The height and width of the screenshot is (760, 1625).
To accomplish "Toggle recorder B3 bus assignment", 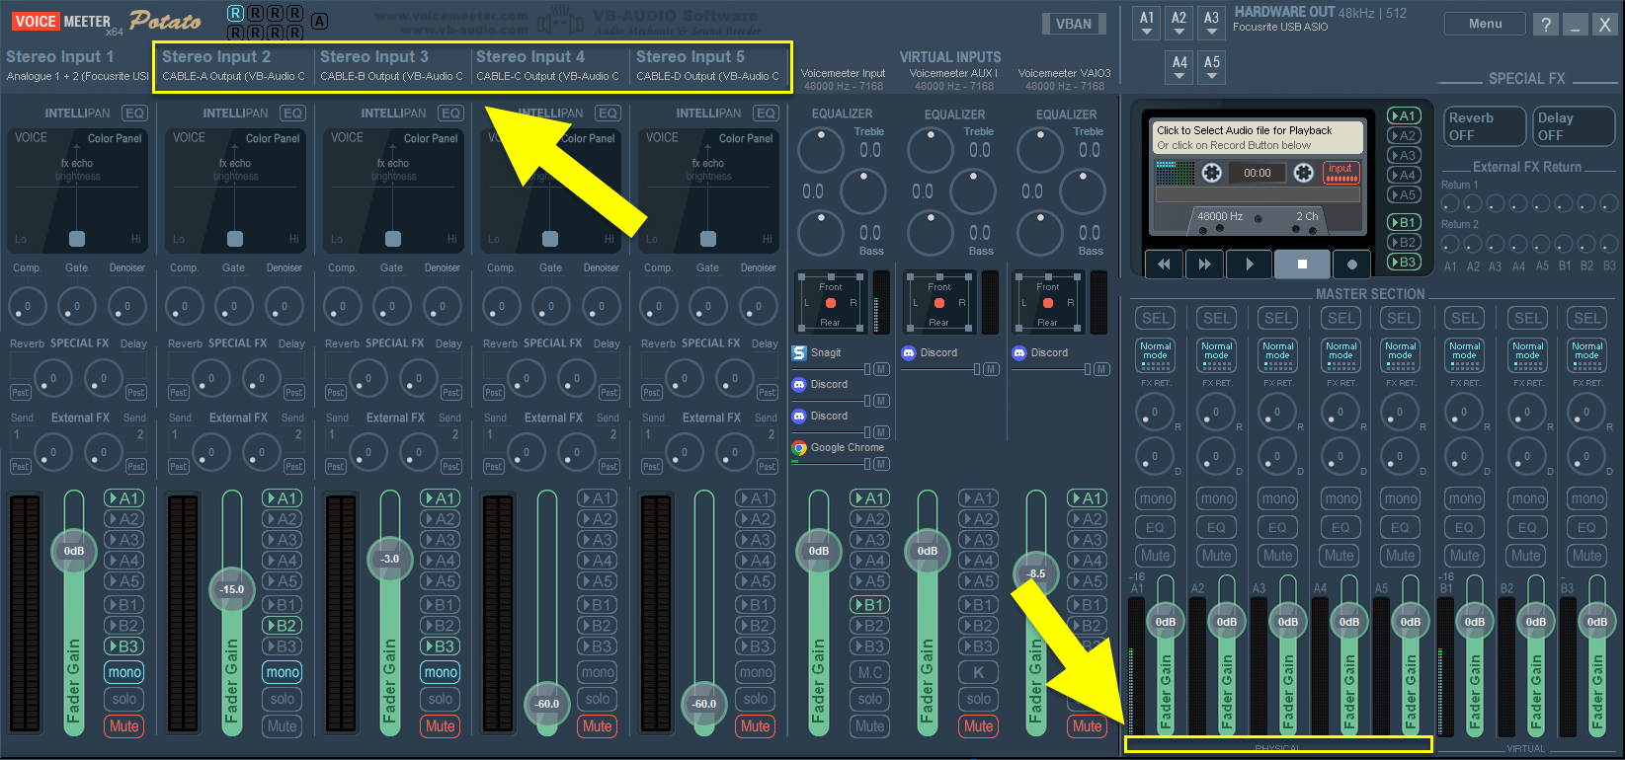I will click(1404, 262).
